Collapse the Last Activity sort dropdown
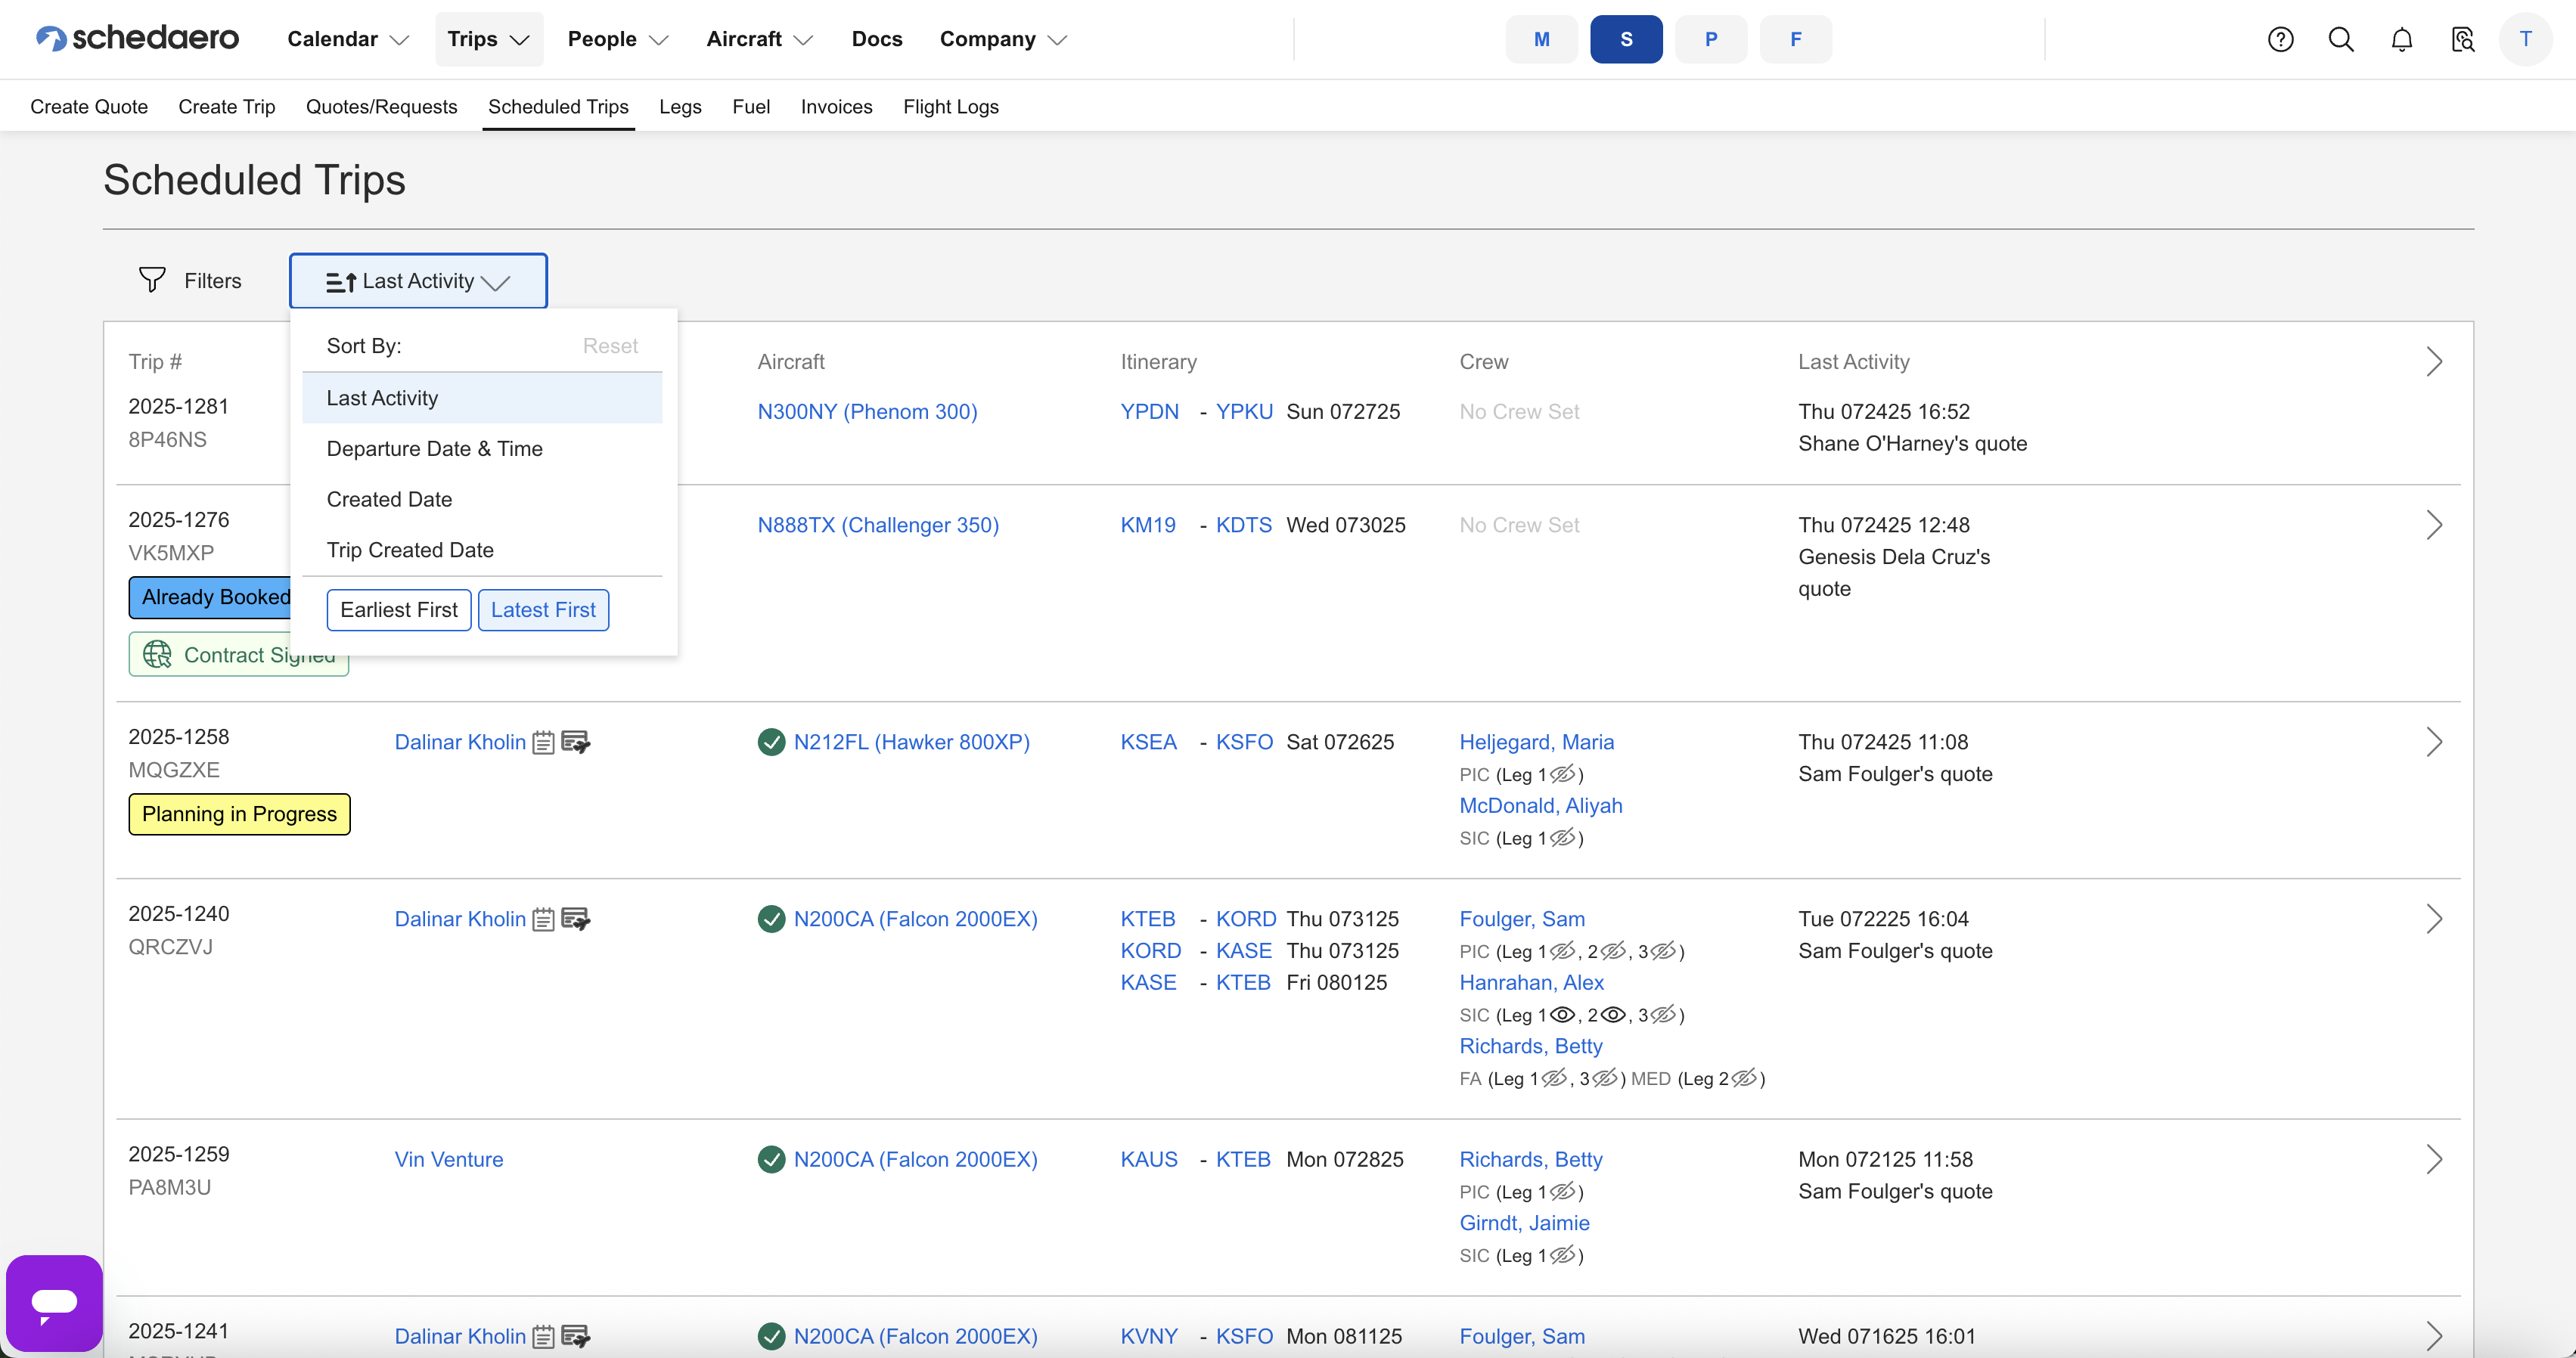Image resolution: width=2576 pixels, height=1358 pixels. tap(418, 281)
